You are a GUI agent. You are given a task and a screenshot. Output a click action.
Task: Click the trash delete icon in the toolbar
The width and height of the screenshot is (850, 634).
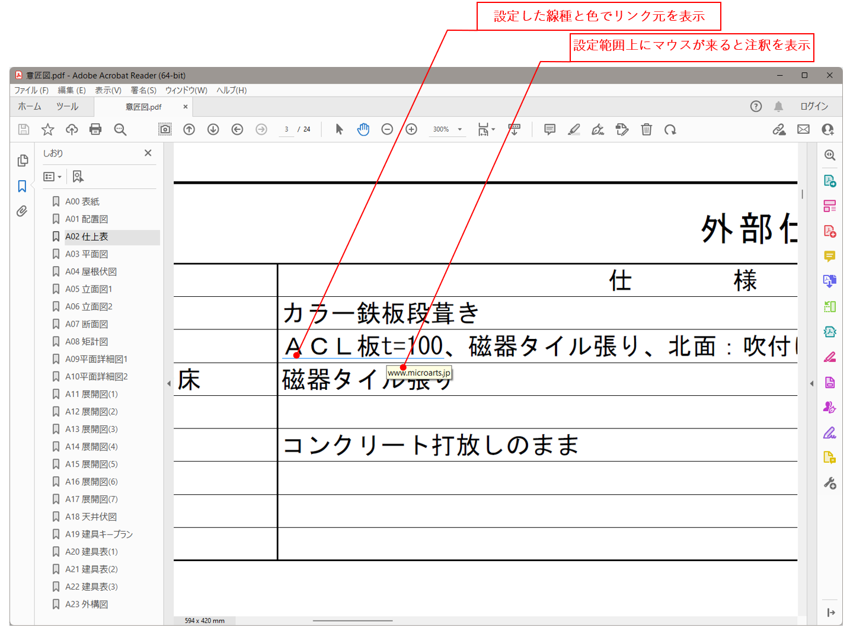coord(646,129)
